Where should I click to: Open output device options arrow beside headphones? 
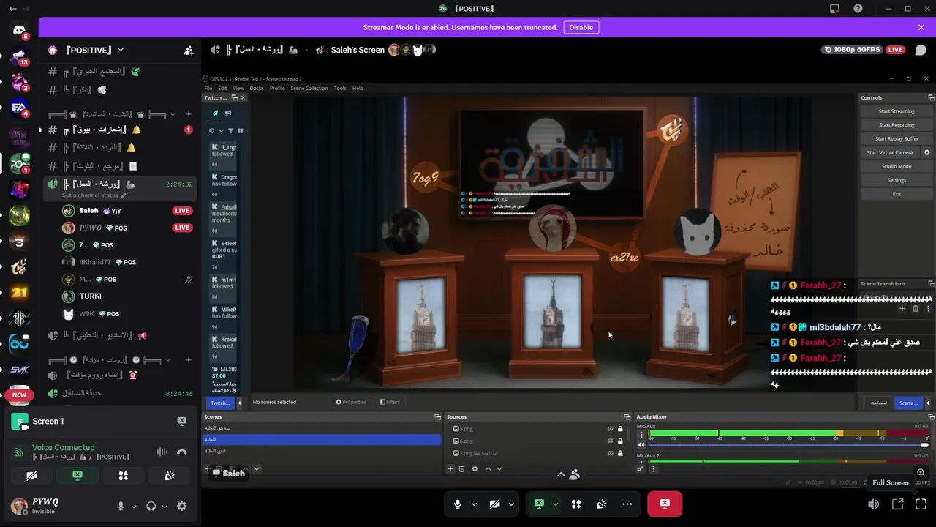164,506
